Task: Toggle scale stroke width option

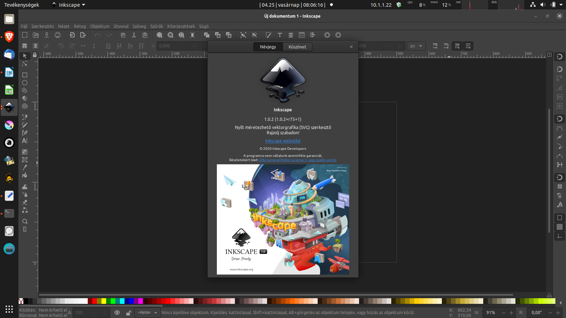Action: (x=435, y=46)
